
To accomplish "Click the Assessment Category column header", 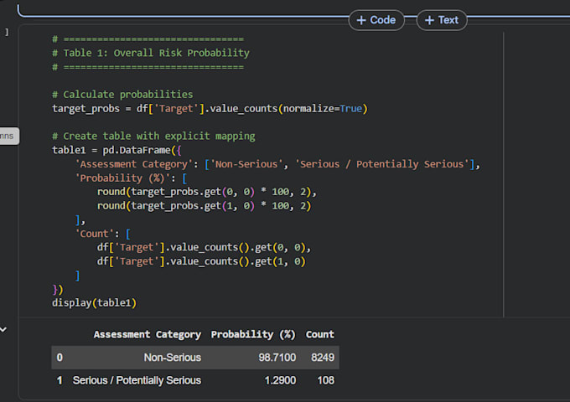I will point(148,334).
